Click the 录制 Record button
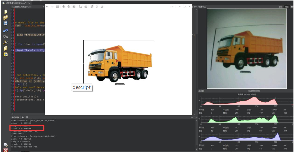This screenshot has height=152, width=295. pos(281,7)
